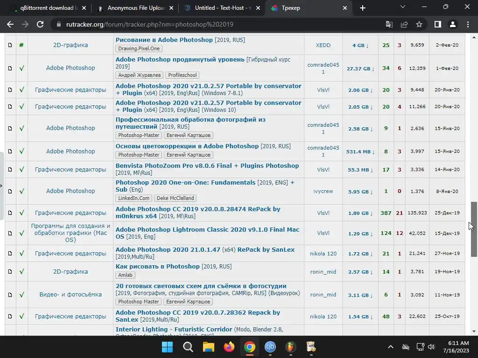Viewport: 478px width, 358px height.
Task: Filter by Андрей Журавлев tag
Action: coord(139,75)
